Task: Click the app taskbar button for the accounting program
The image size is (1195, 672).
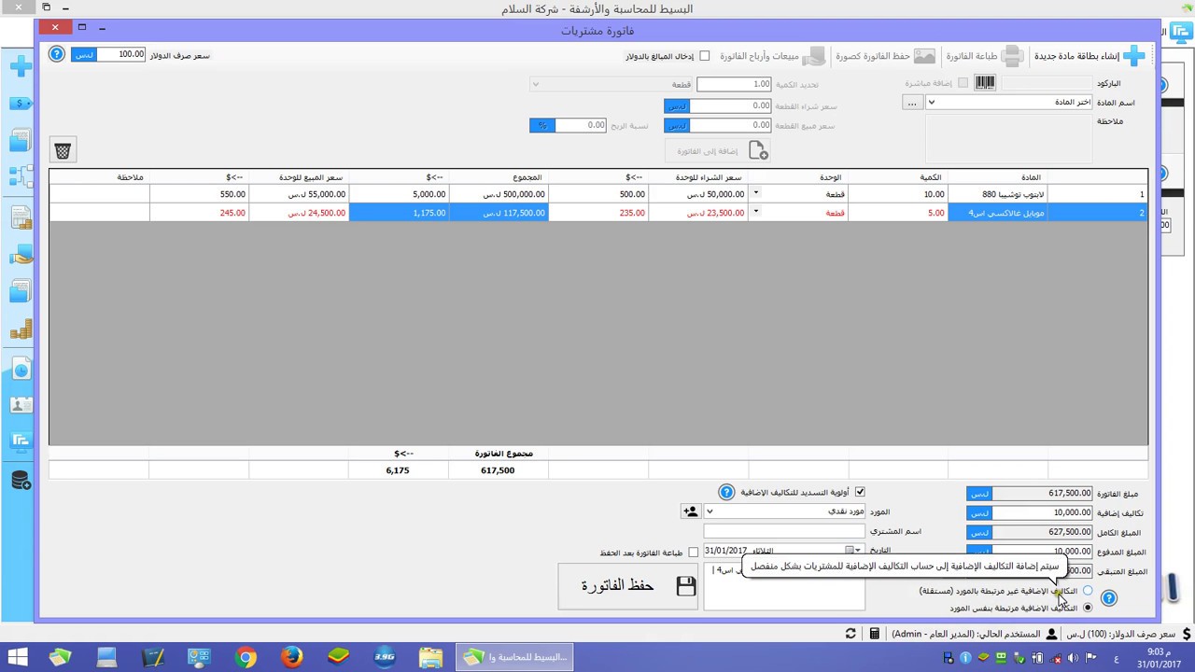Action: [515, 657]
